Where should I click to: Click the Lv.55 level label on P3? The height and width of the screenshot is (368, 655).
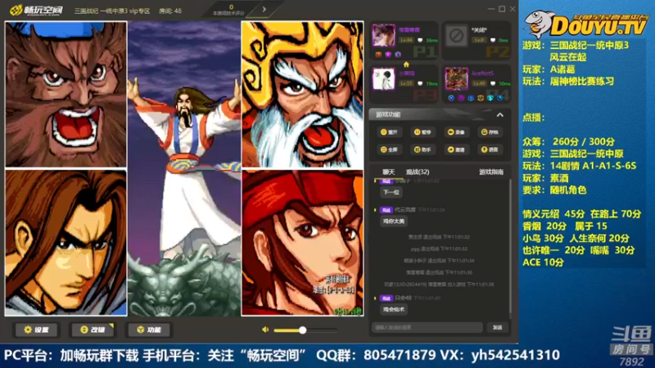coord(405,83)
